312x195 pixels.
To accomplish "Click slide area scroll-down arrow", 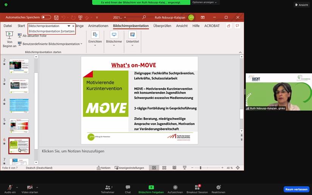I will pyautogui.click(x=242, y=131).
